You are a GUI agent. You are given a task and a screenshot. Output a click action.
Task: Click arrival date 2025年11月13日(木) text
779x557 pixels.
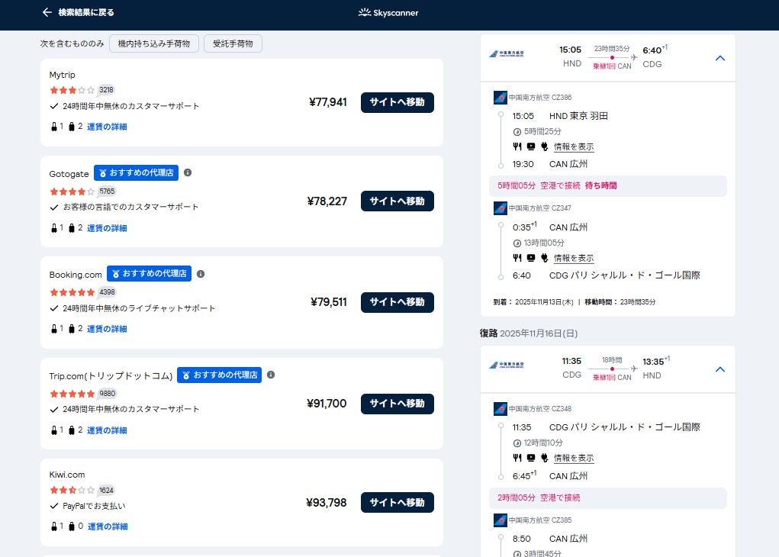pyautogui.click(x=544, y=302)
